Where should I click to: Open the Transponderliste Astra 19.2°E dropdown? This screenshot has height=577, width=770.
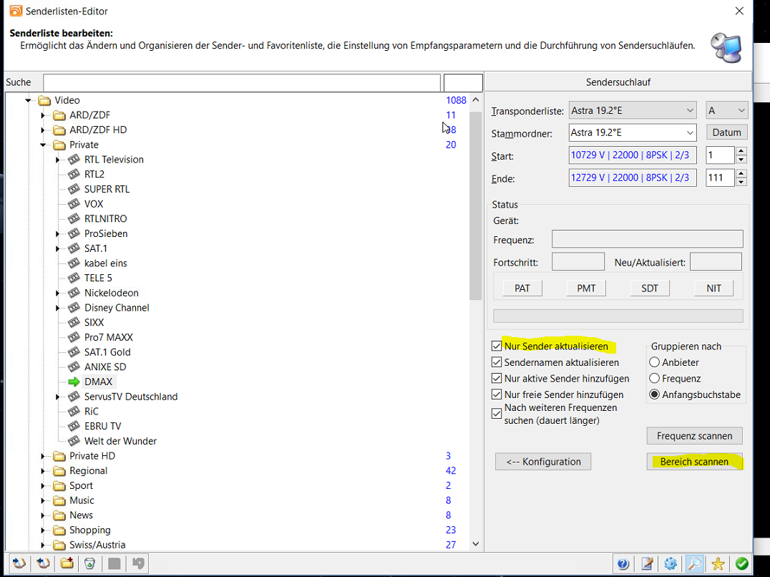tap(633, 110)
